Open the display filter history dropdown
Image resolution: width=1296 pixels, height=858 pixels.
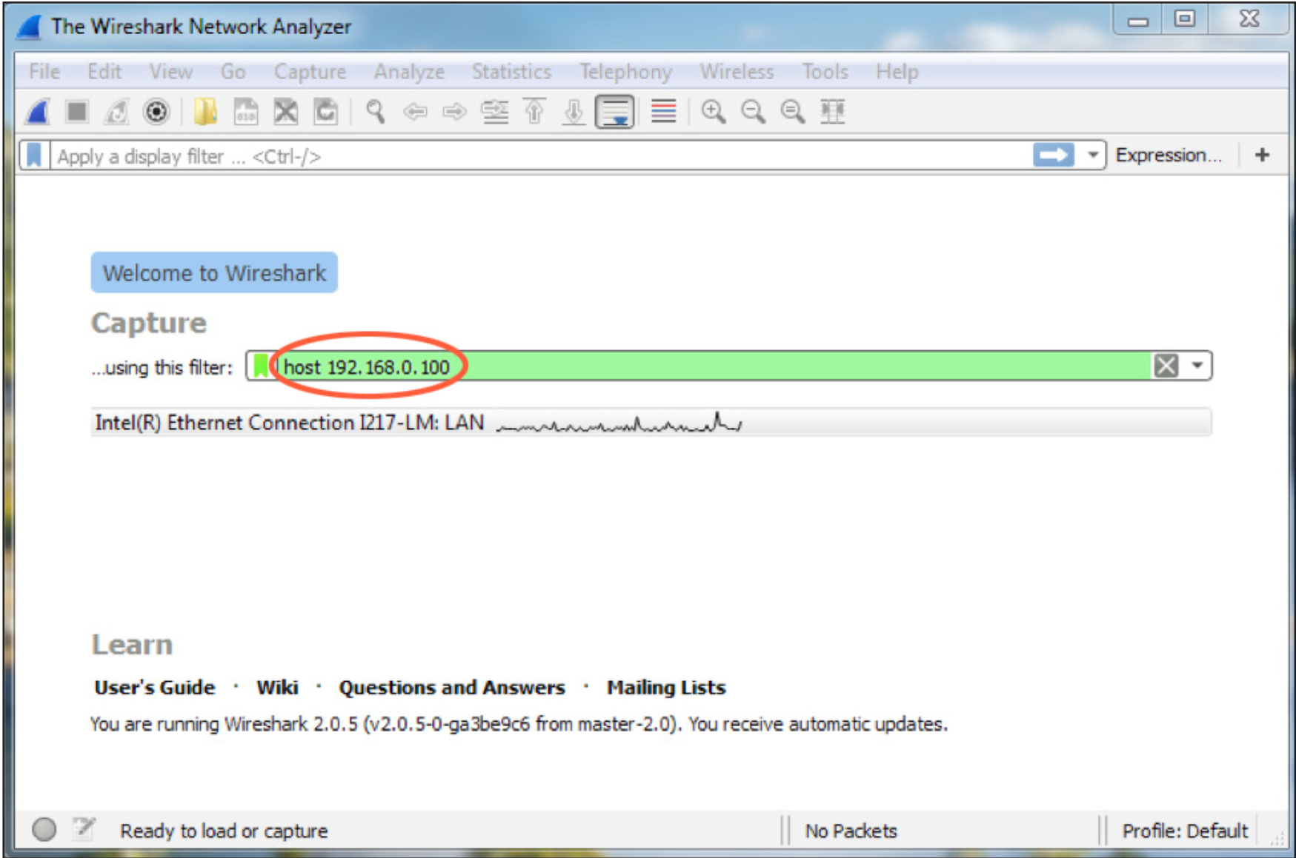coord(1093,155)
